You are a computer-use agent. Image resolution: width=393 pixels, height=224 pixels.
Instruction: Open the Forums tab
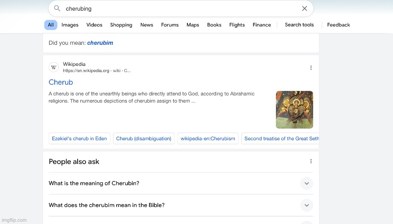pos(170,25)
